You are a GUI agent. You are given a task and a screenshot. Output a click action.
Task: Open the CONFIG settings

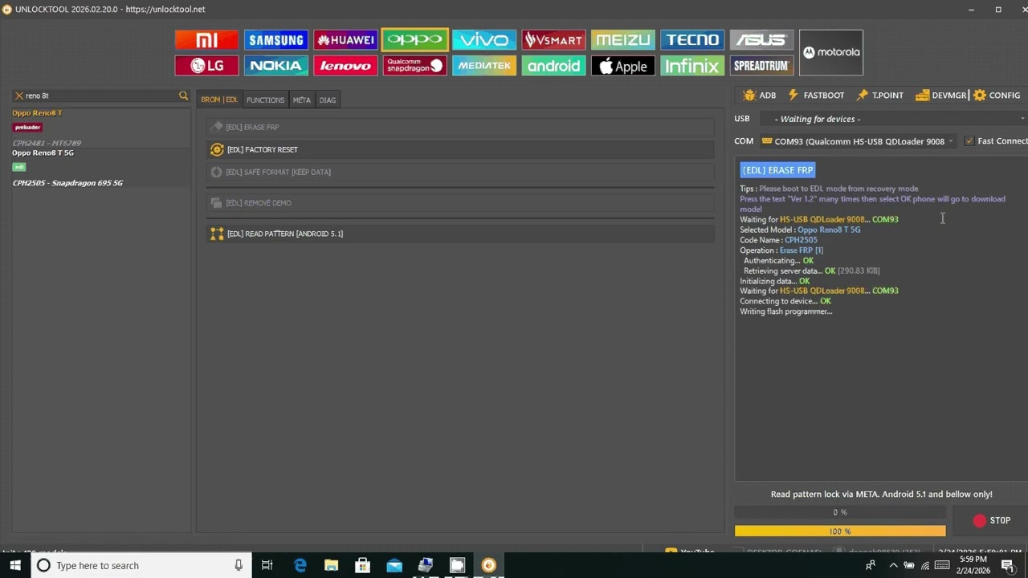[997, 95]
